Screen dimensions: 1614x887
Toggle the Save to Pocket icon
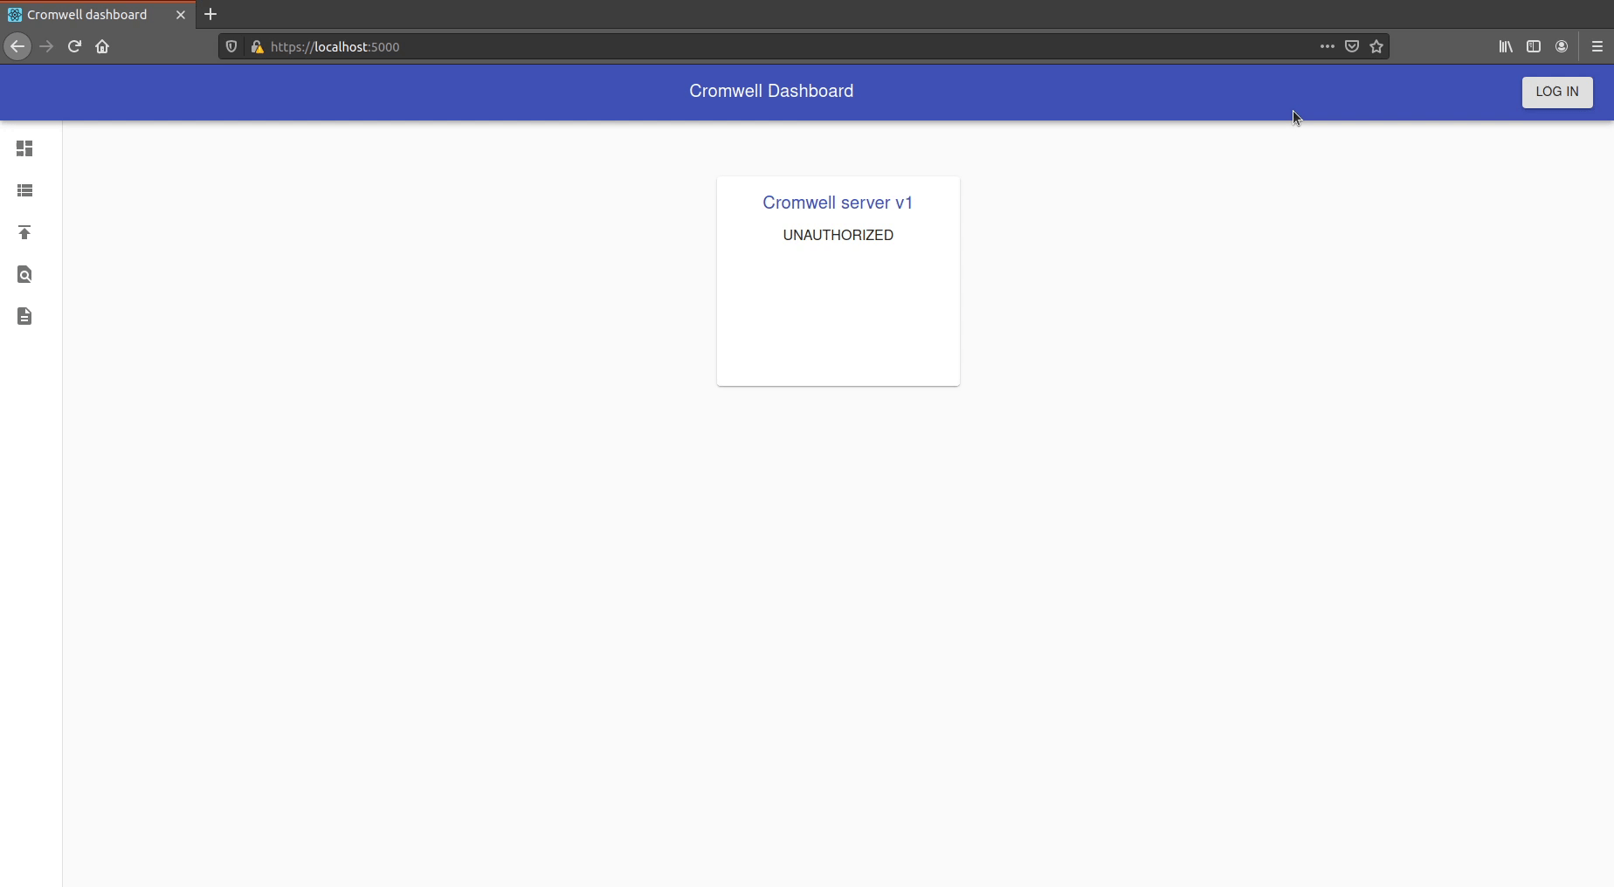(x=1352, y=47)
